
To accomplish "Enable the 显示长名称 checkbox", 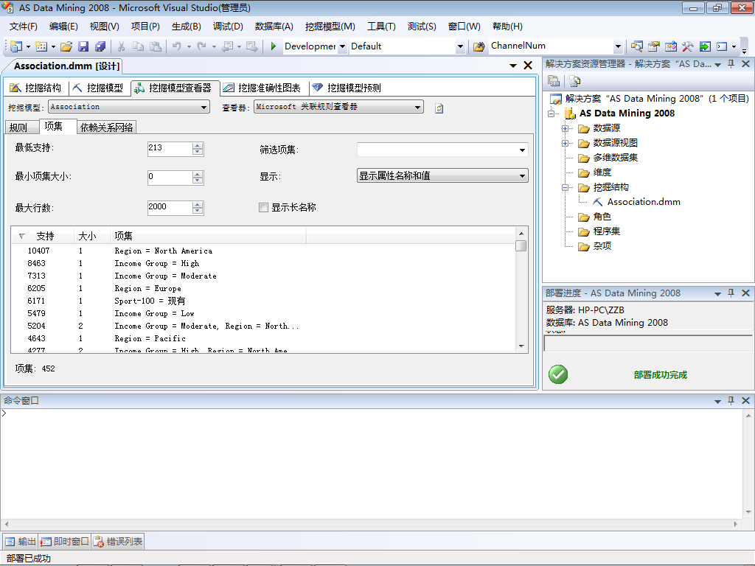I will click(263, 207).
